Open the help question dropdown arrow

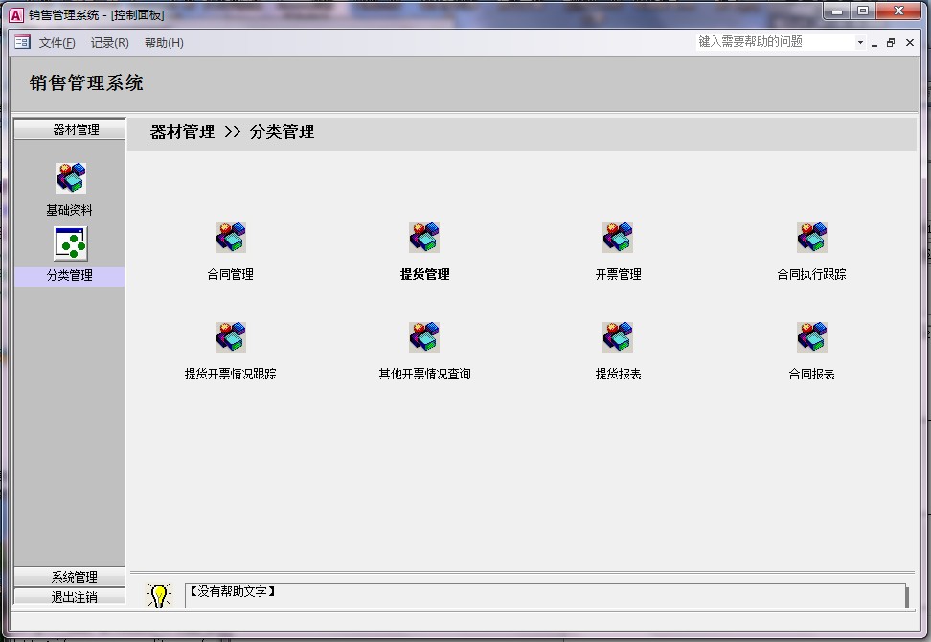tap(860, 42)
